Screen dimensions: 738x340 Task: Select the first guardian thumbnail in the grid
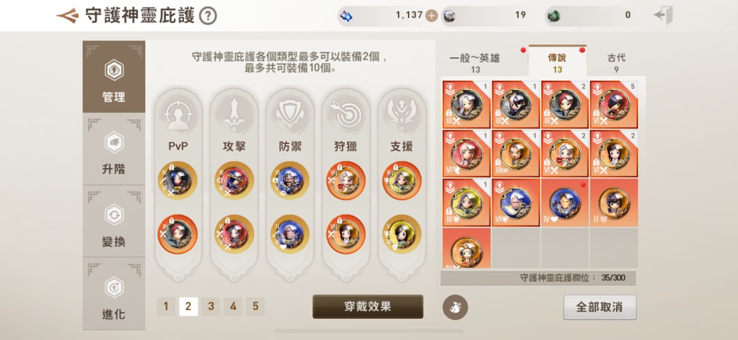(x=467, y=105)
